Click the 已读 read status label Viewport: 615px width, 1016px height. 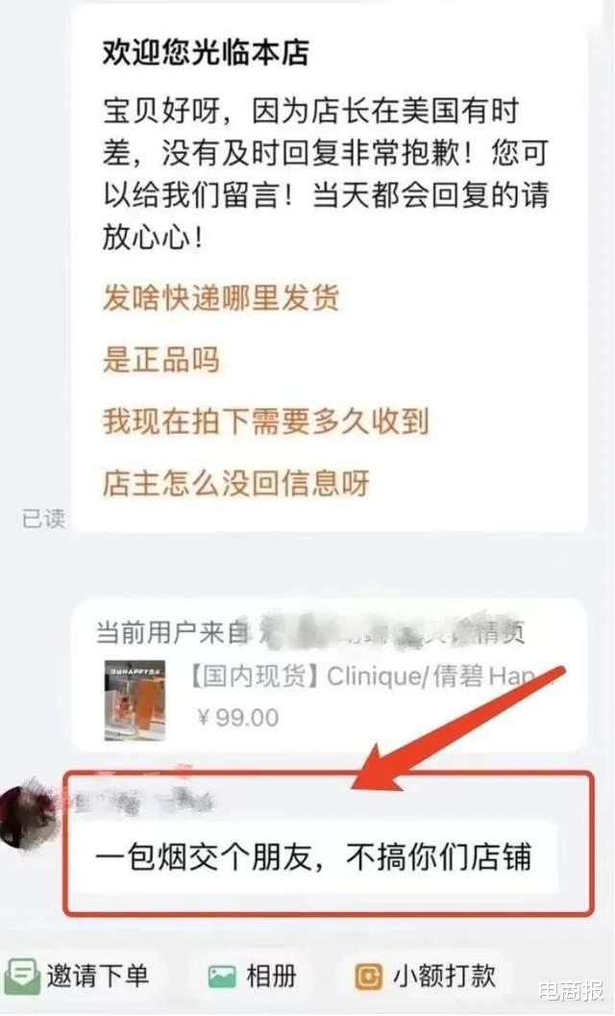point(43,519)
